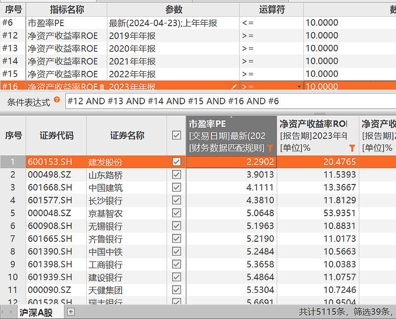Viewport: 396px width, 319px height.
Task: Sort by the 市盈率PE column header
Action: click(231, 136)
